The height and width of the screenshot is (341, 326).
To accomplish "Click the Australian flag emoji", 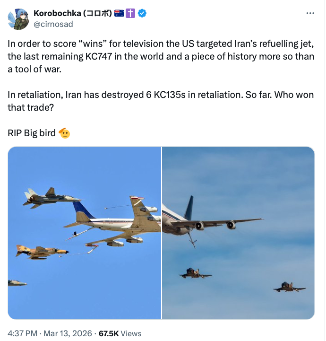I will click(119, 13).
